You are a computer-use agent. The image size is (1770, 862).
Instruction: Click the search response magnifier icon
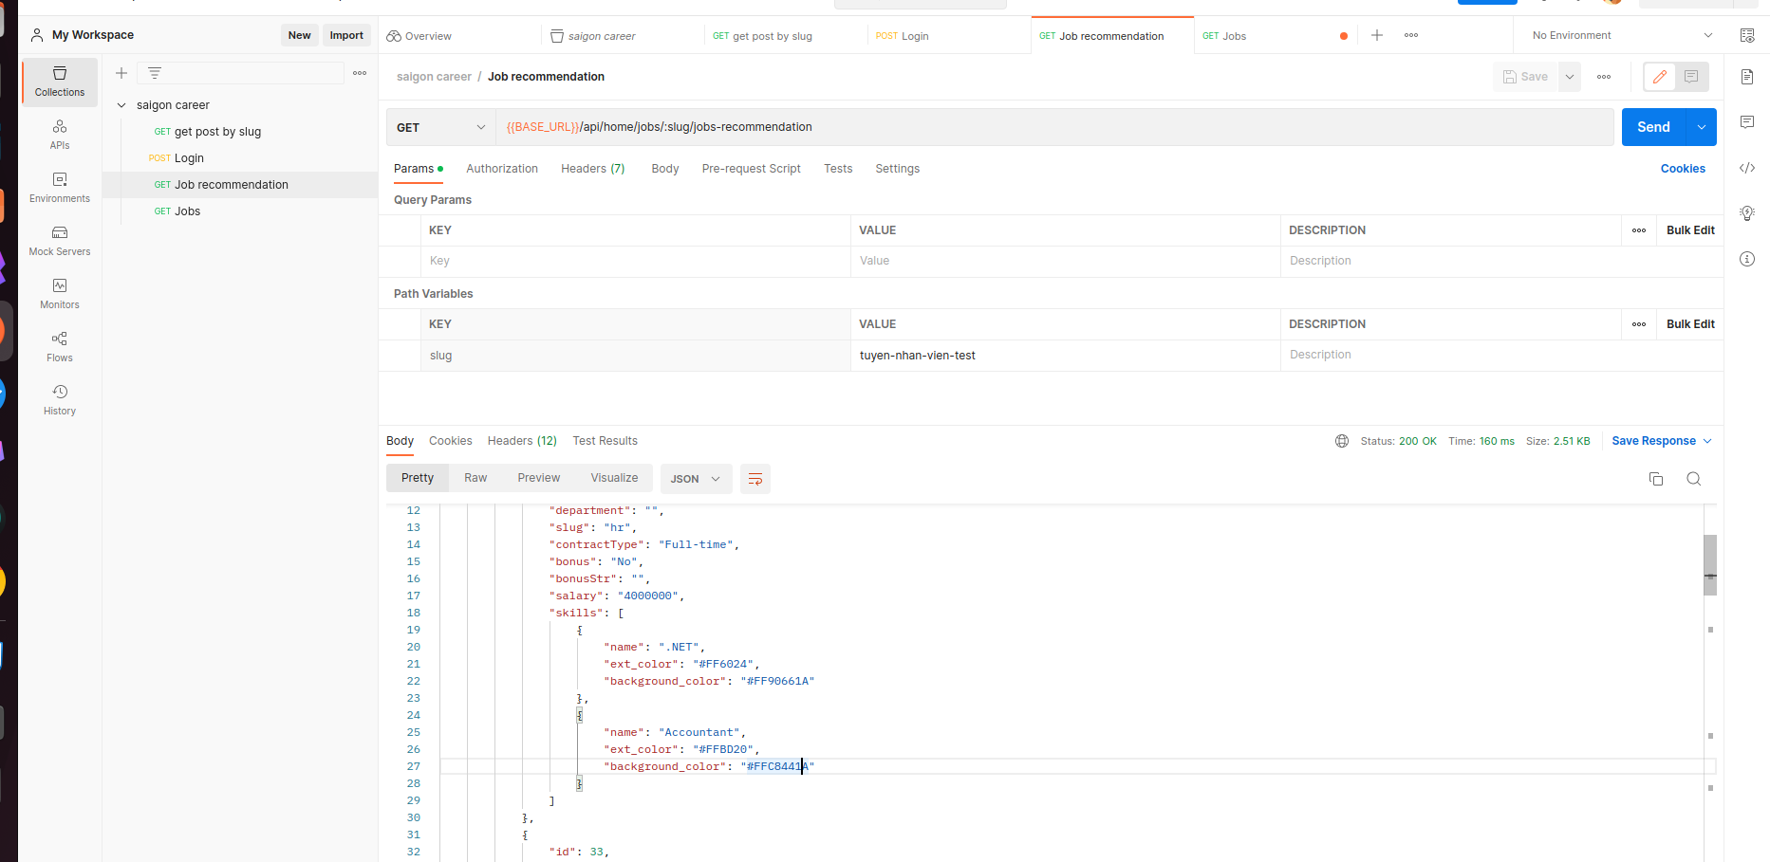tap(1693, 479)
